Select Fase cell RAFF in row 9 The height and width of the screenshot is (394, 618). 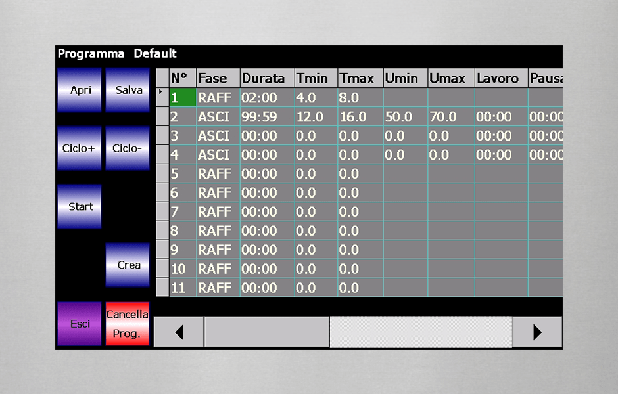pos(218,250)
